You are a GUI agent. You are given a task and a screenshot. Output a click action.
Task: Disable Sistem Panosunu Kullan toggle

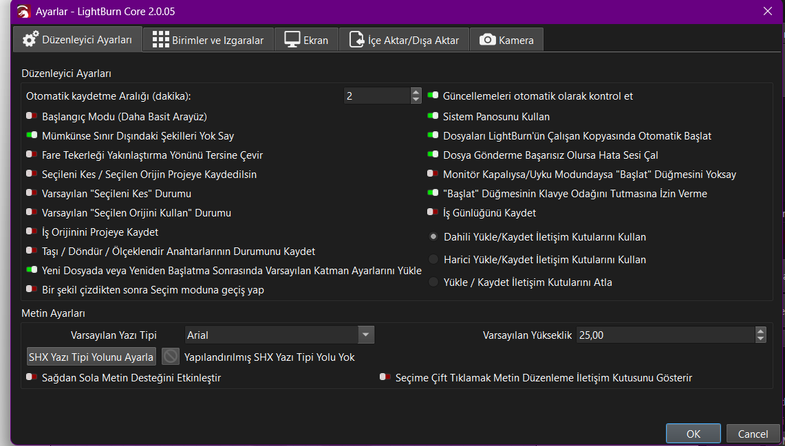[x=433, y=117]
